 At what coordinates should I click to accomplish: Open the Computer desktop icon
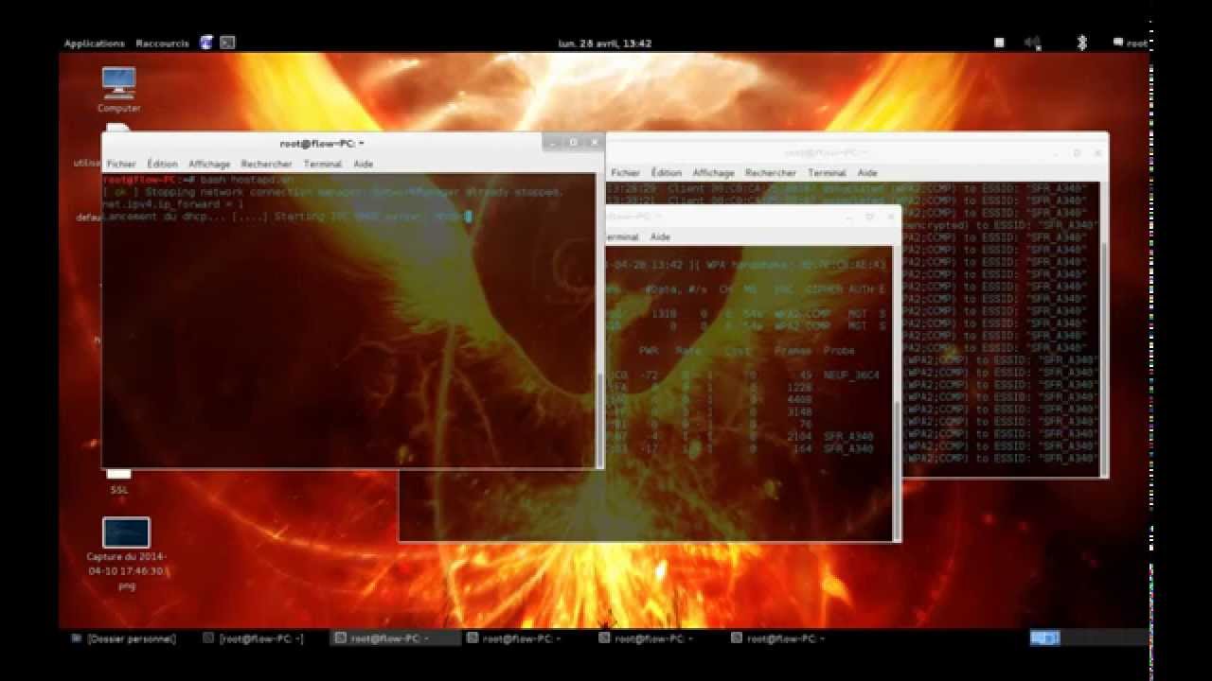[x=118, y=90]
